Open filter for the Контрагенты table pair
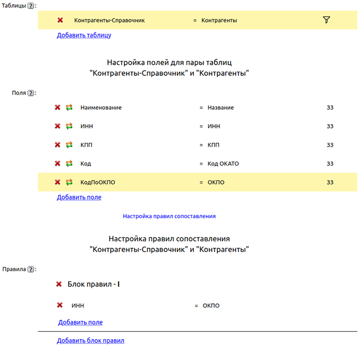The width and height of the screenshot is (360, 345). pyautogui.click(x=326, y=20)
